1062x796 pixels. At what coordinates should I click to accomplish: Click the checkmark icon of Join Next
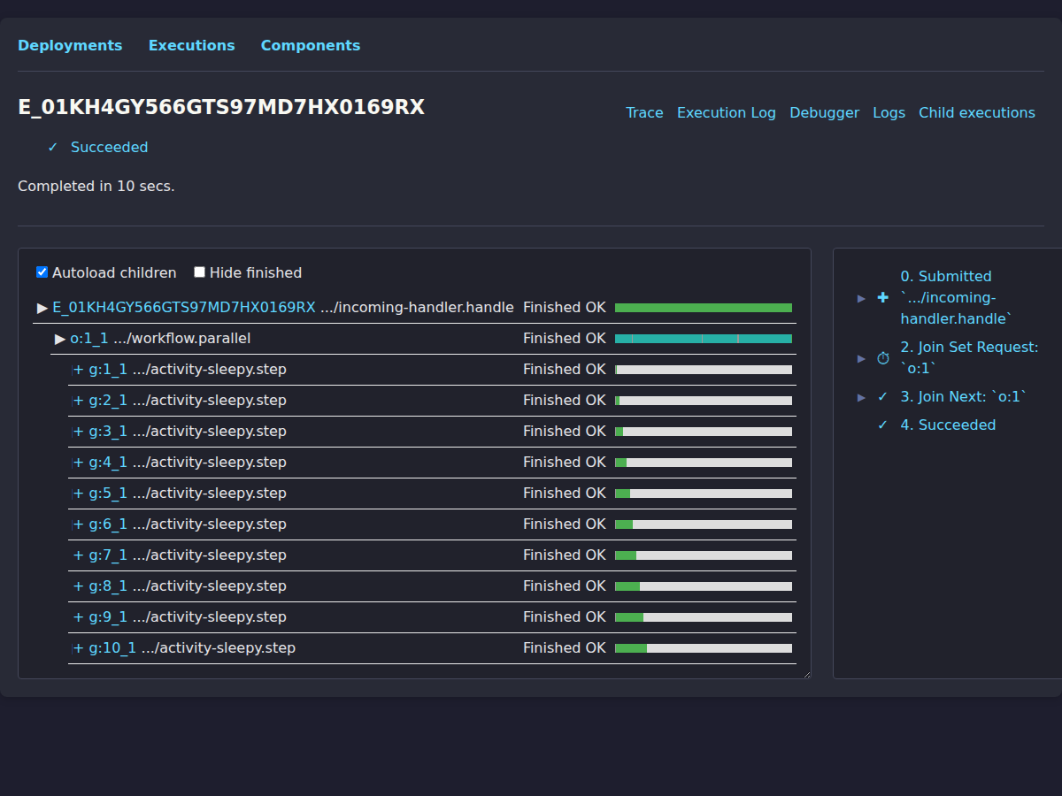click(x=882, y=397)
